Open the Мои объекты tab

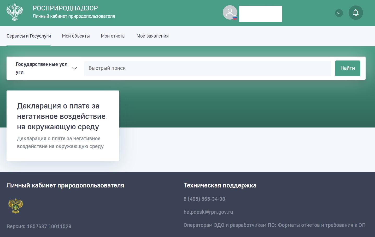tap(76, 36)
